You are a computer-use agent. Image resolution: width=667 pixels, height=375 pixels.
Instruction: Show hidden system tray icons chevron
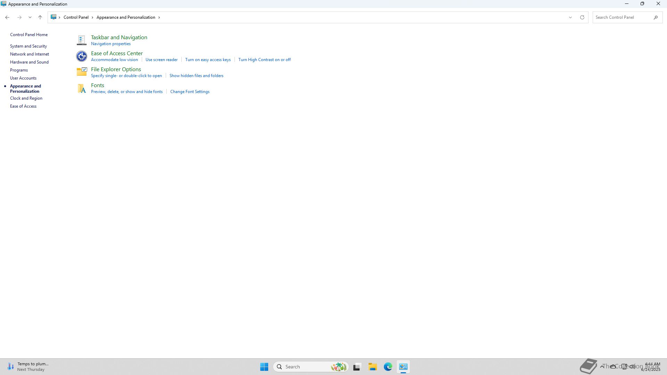602,366
